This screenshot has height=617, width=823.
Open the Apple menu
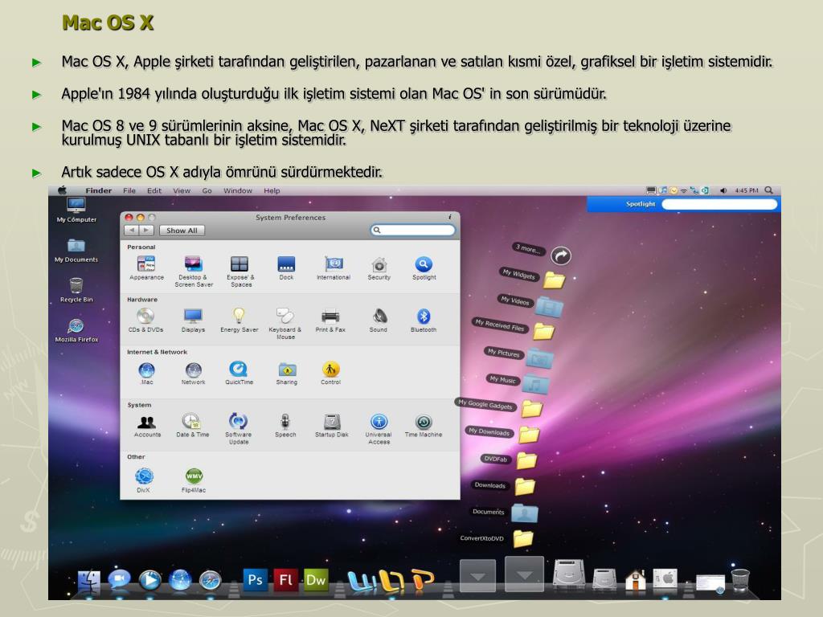coord(63,190)
